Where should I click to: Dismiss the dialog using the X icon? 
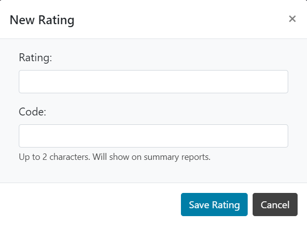pos(292,19)
